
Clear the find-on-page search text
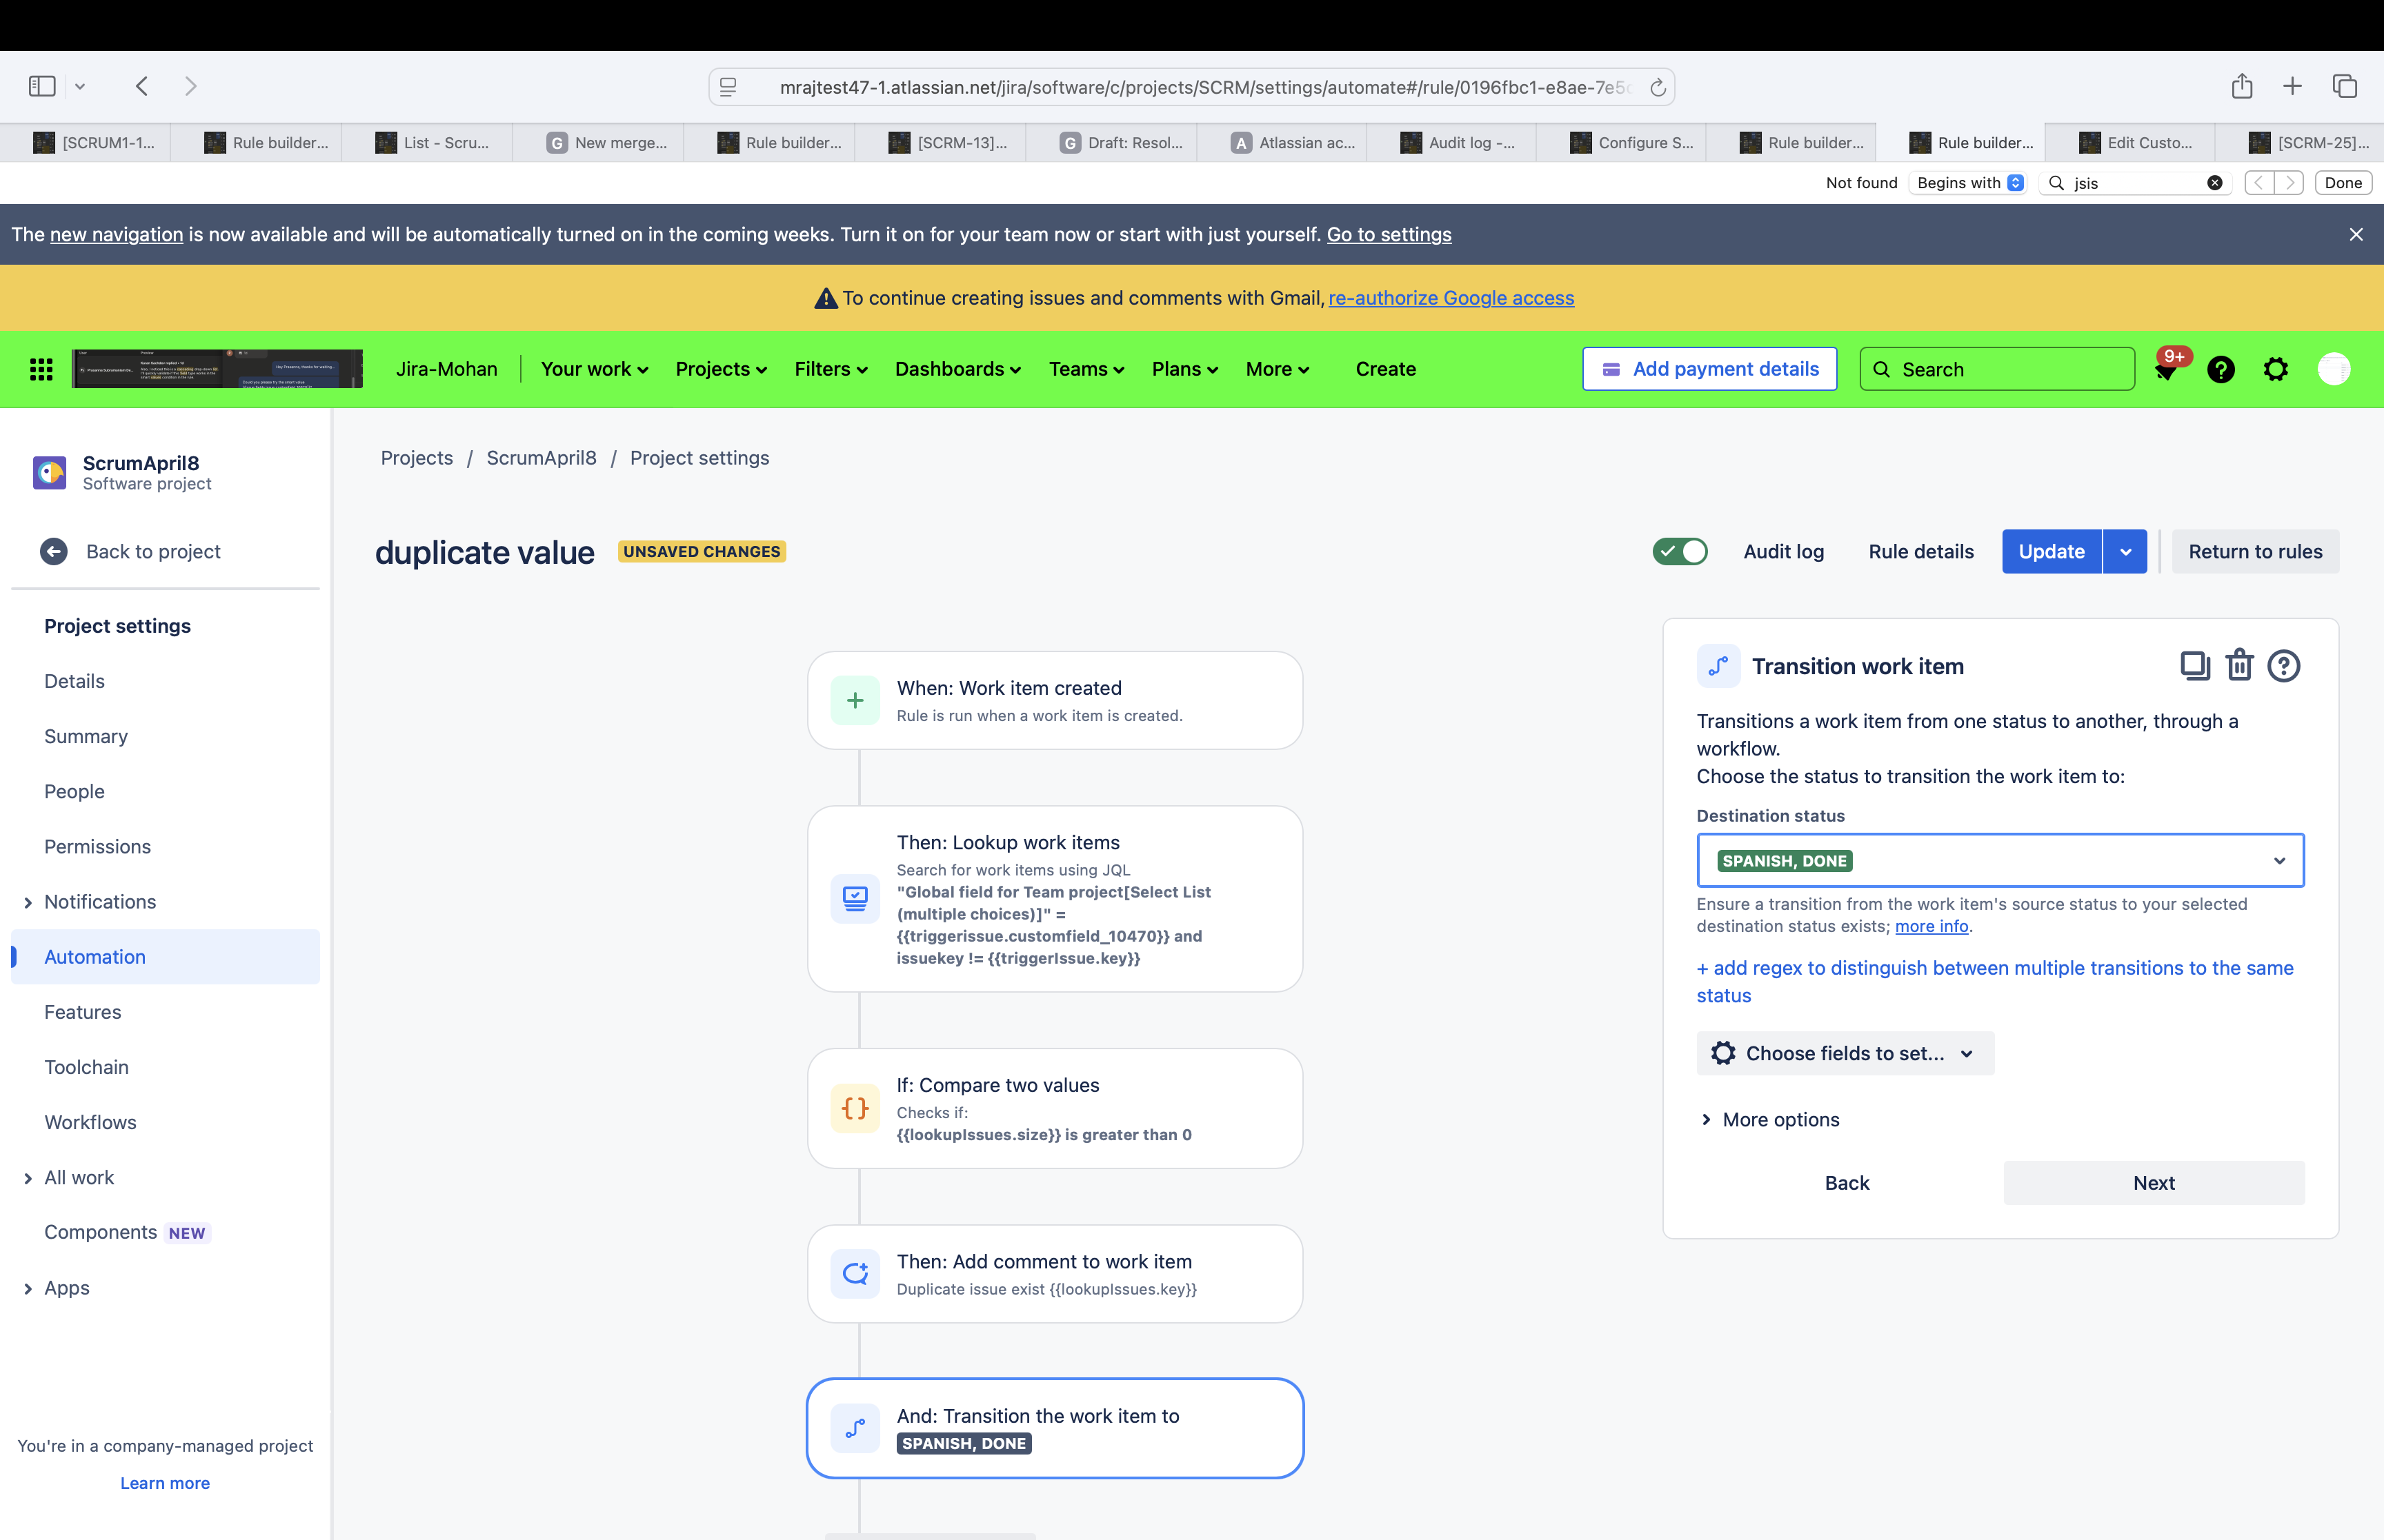tap(2215, 183)
